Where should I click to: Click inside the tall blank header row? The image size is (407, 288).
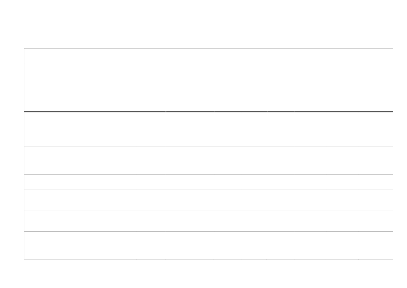pyautogui.click(x=208, y=84)
